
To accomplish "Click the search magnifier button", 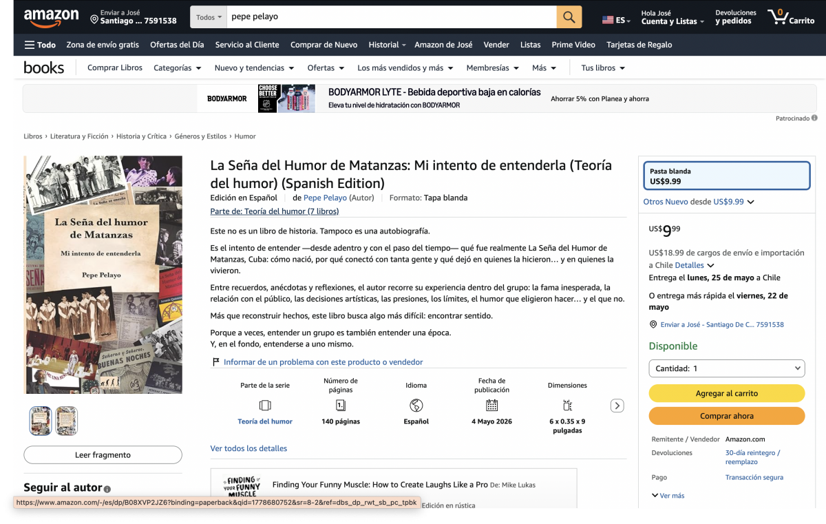I will pos(569,17).
